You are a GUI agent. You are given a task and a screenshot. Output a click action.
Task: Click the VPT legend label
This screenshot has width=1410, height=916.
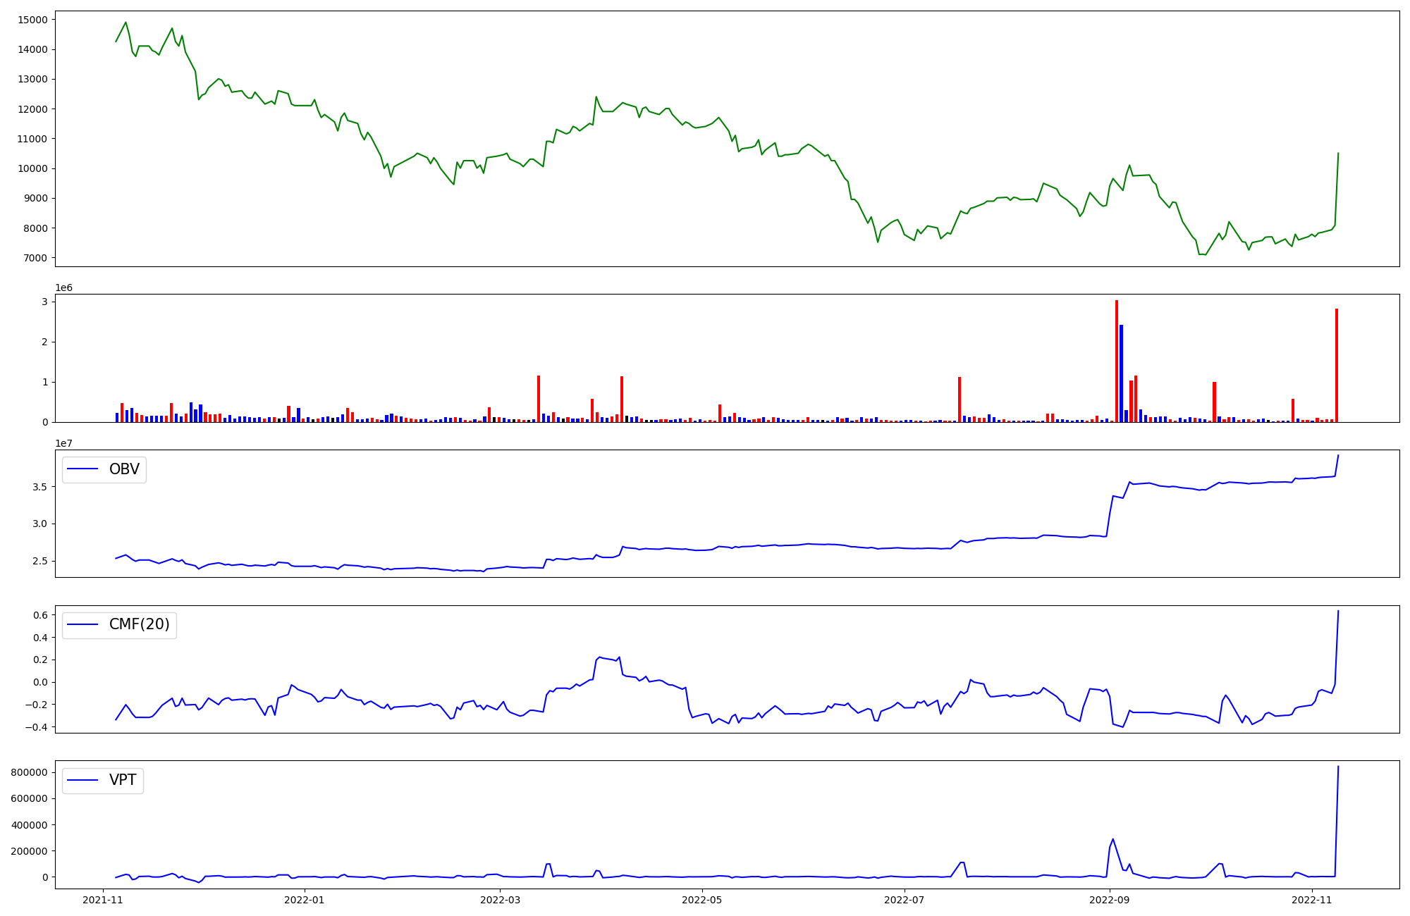(x=123, y=781)
